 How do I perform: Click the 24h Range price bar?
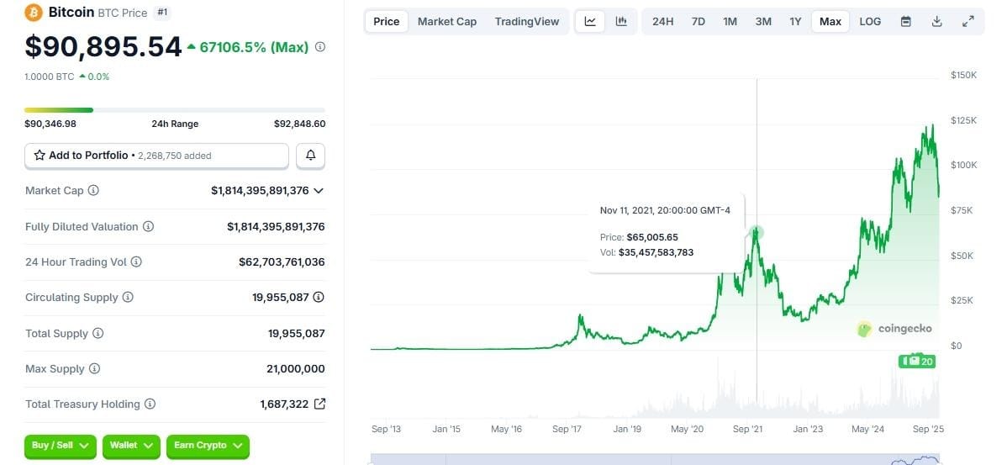coord(175,110)
